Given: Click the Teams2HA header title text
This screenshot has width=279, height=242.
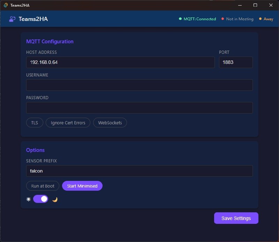Looking at the screenshot, I should click(33, 19).
